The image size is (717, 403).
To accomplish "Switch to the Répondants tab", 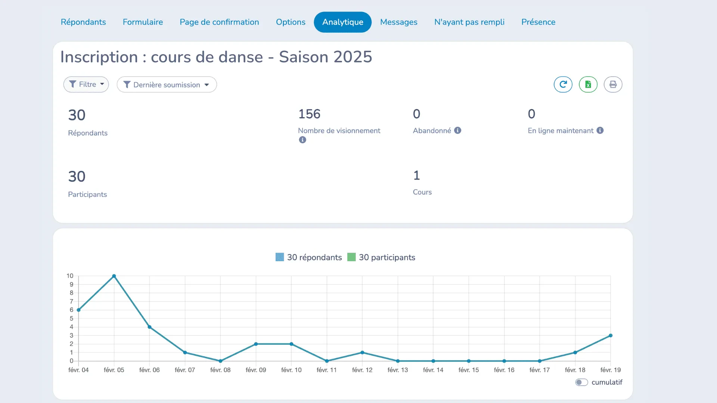I will click(x=83, y=22).
